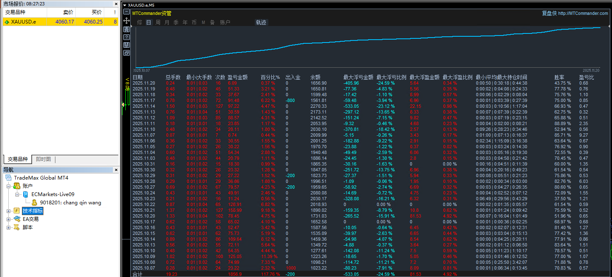Image resolution: width=612 pixels, height=277 pixels.
Task: Select the XAUUSD.e symbol in market watch
Action: point(24,21)
